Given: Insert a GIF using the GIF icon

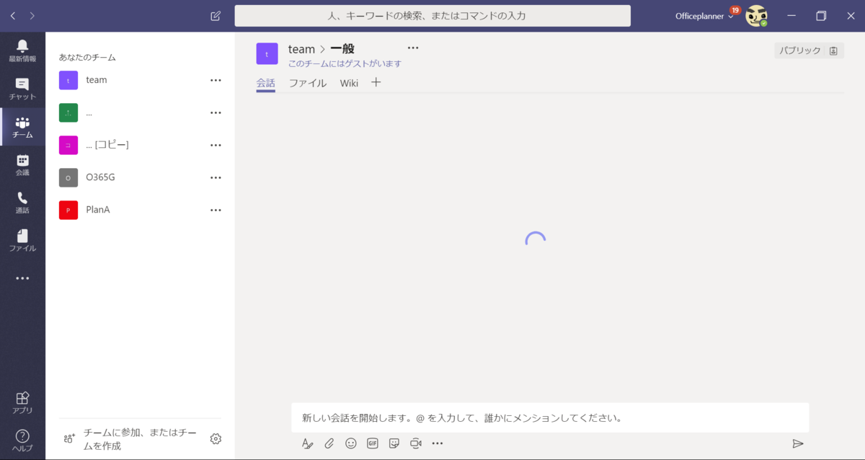Looking at the screenshot, I should 373,443.
